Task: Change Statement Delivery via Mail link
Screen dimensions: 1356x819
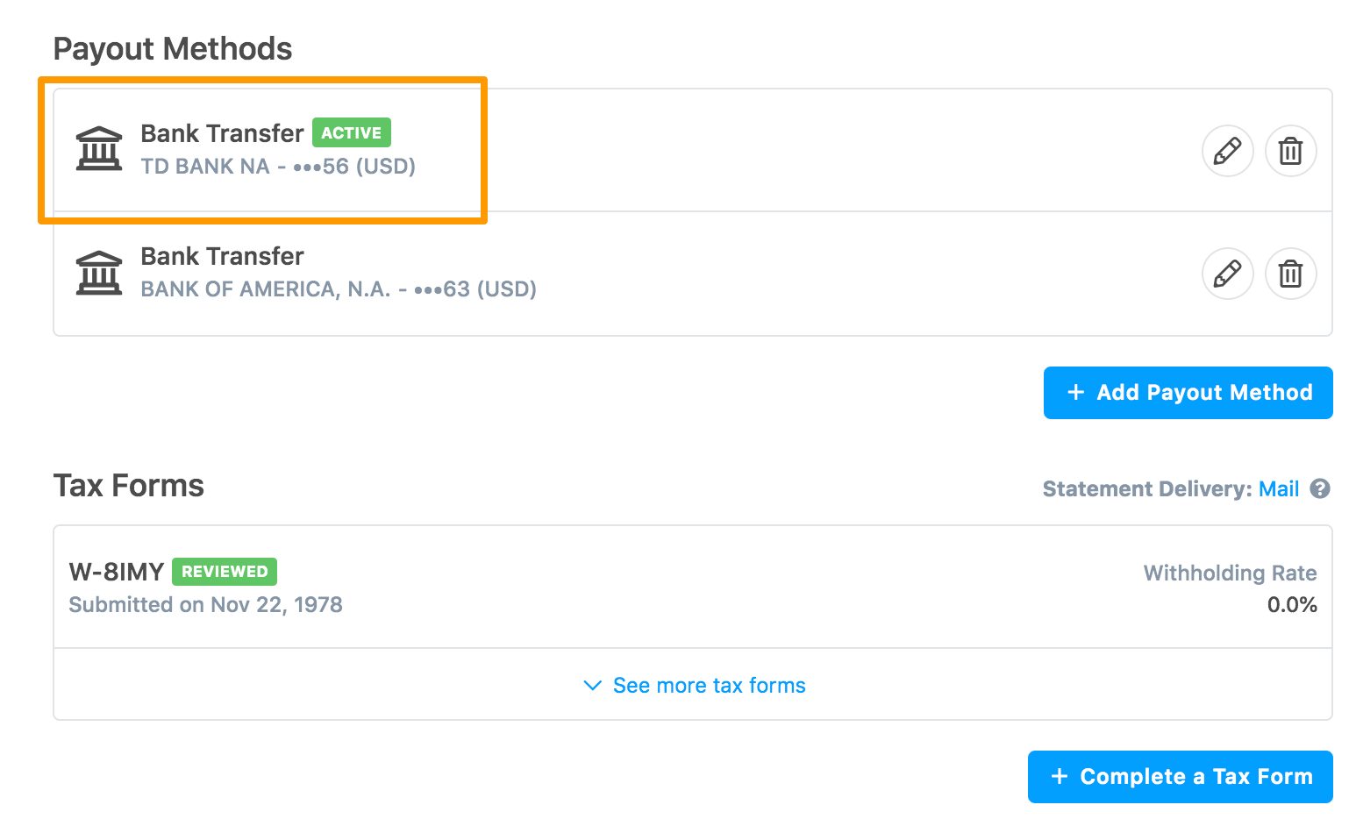Action: pyautogui.click(x=1279, y=488)
